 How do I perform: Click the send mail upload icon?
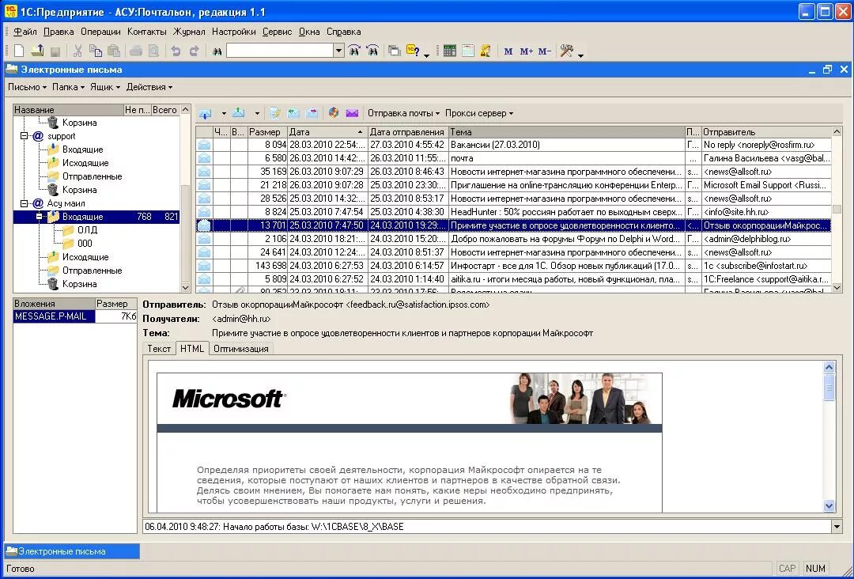point(239,113)
